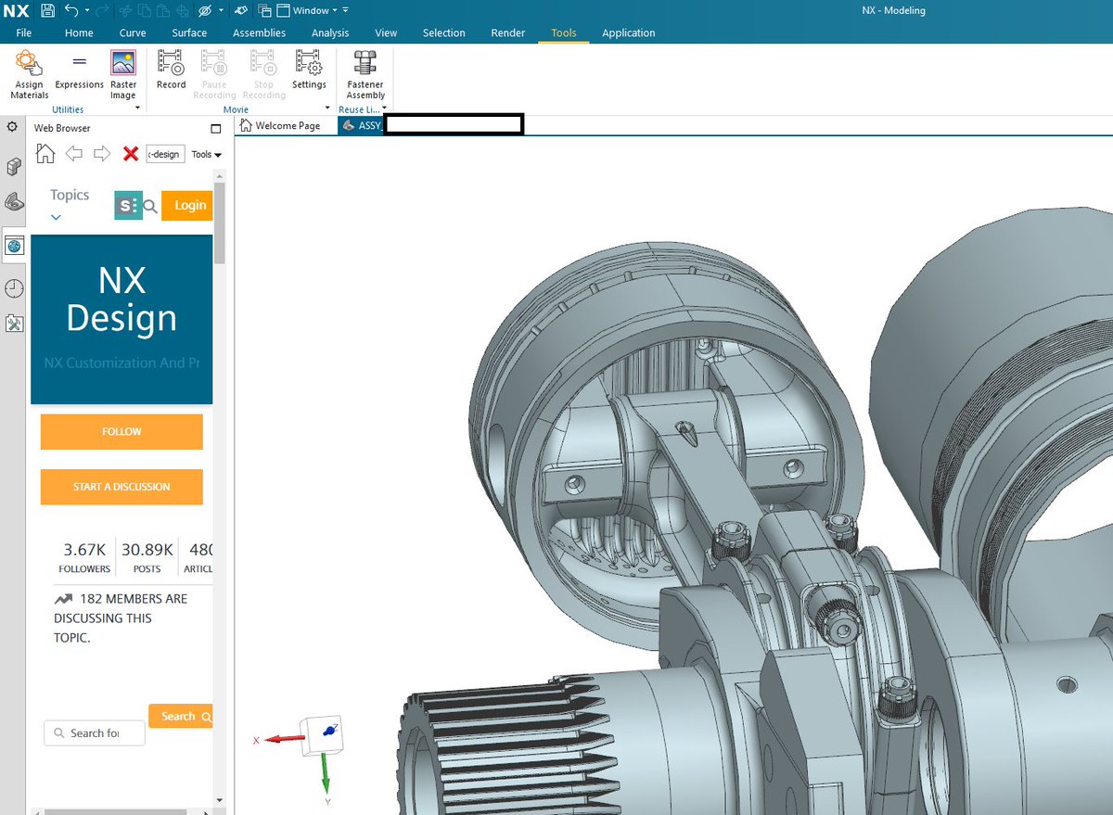Start movie Record
The image size is (1113, 815).
point(171,70)
